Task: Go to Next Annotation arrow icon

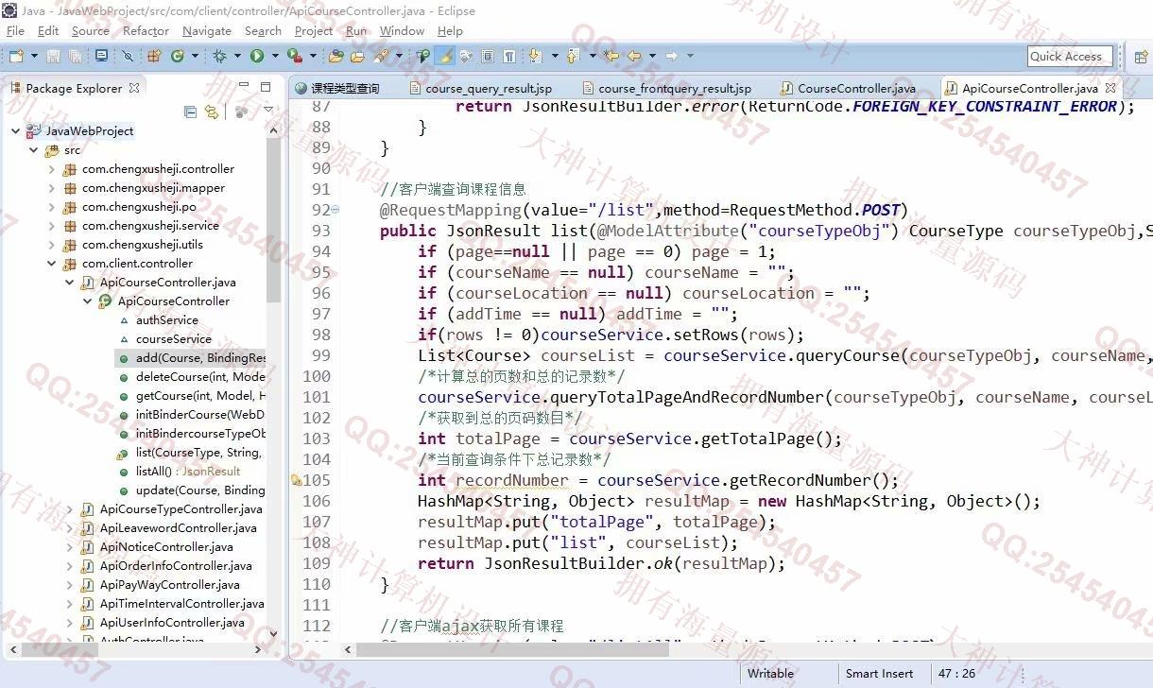Action: (x=535, y=57)
